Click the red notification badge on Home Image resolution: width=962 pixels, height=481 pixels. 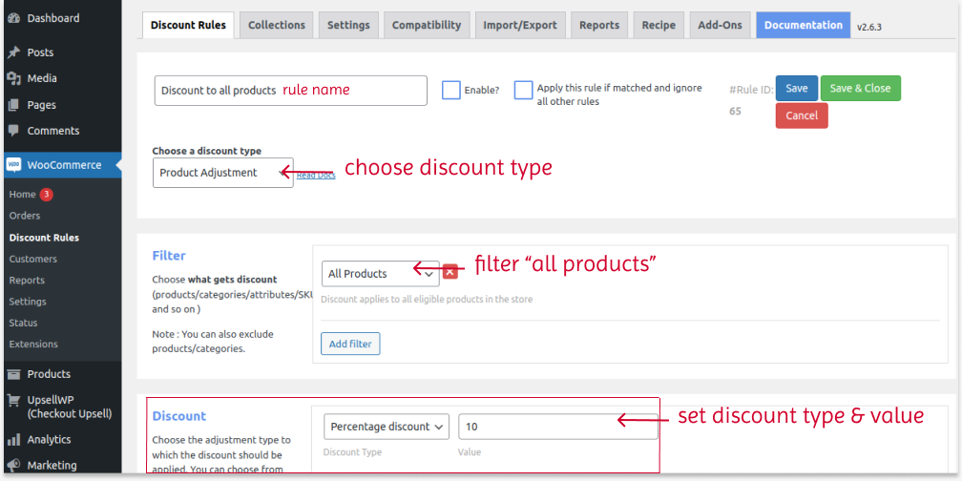click(x=47, y=195)
